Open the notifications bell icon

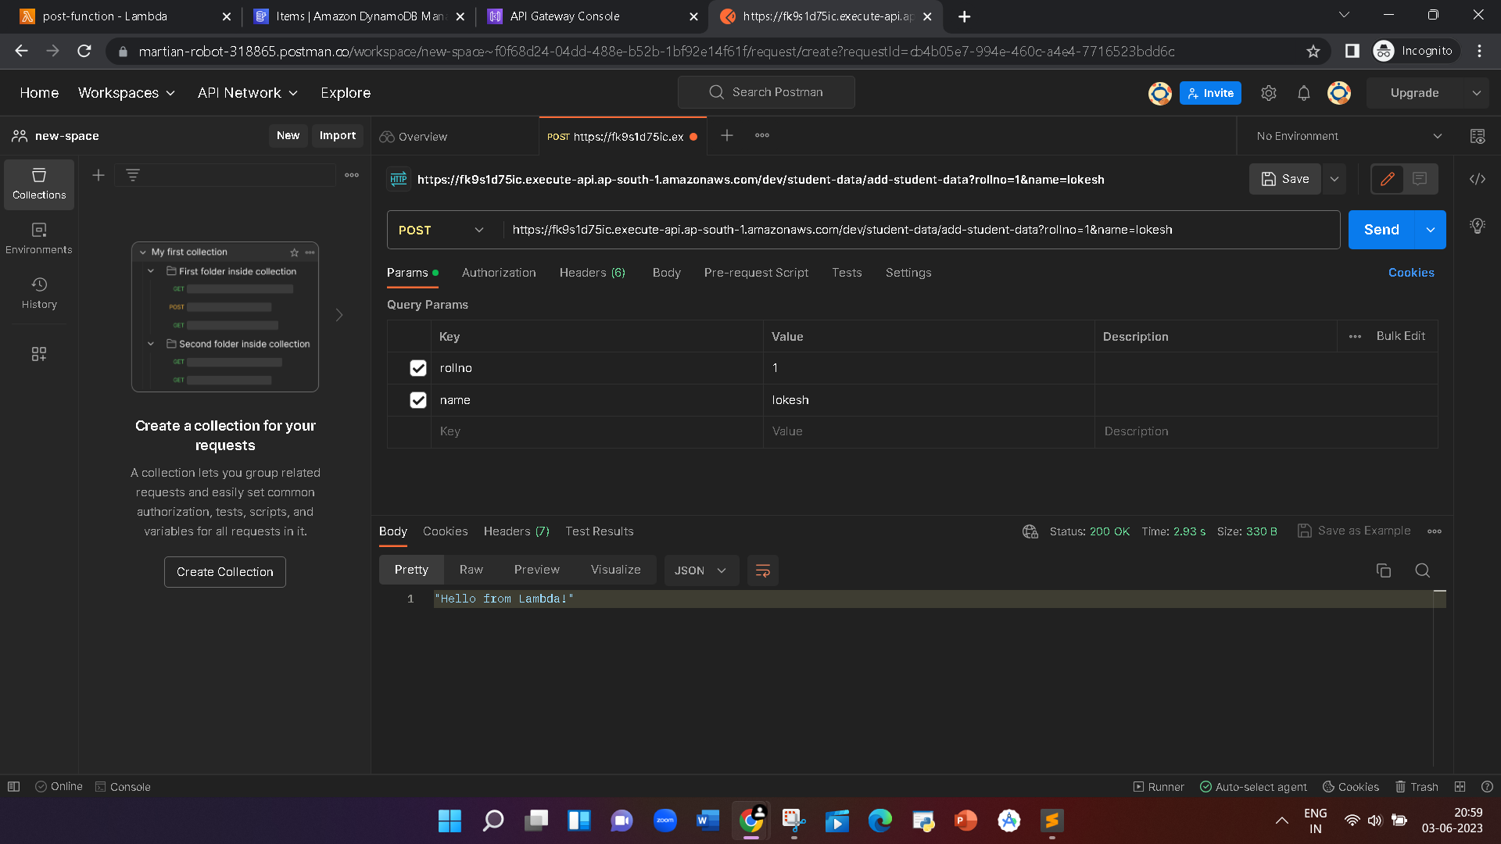[x=1303, y=93]
